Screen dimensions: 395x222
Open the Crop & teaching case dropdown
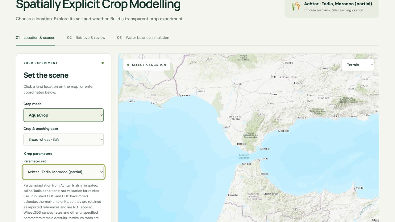click(64, 139)
